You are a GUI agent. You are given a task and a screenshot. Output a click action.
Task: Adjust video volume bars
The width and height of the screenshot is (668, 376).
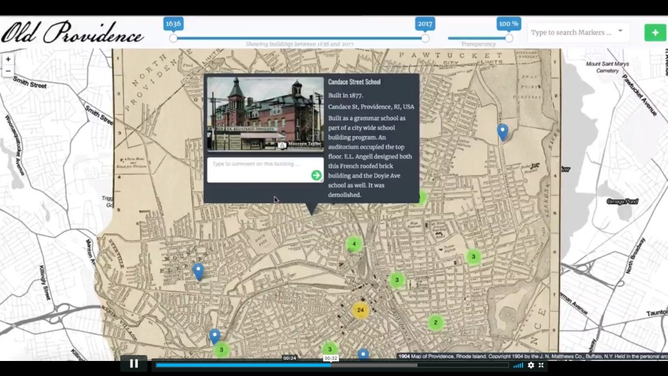point(518,365)
